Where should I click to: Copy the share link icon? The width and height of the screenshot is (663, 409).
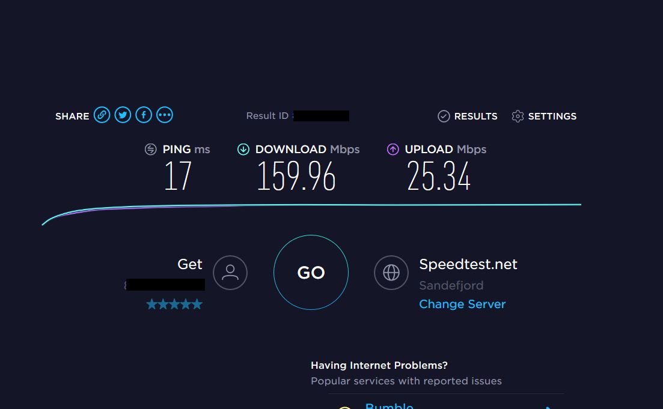pos(102,115)
